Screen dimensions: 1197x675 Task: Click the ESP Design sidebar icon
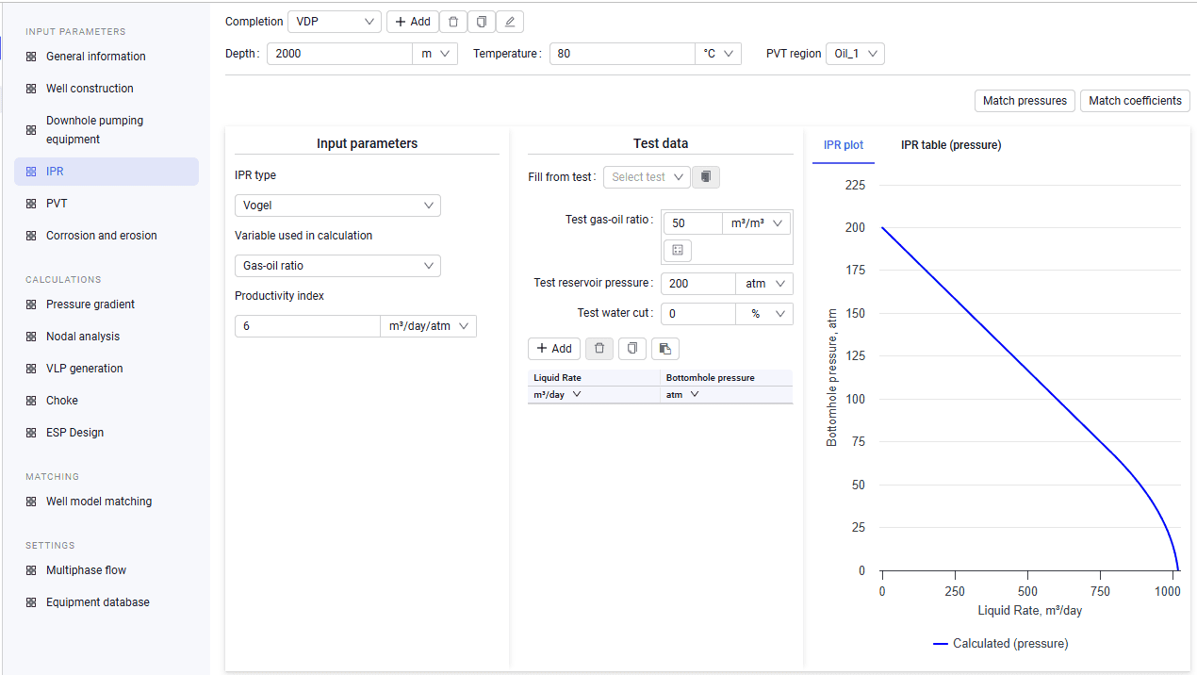[31, 433]
